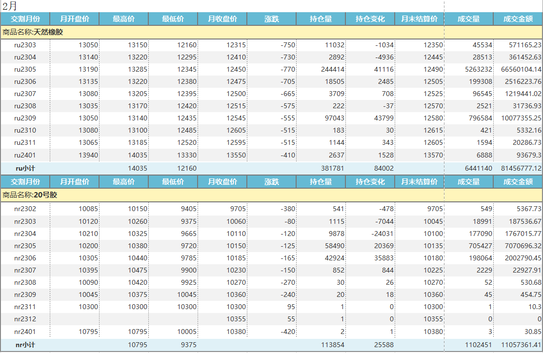Select the 2月 title label

pos(10,6)
